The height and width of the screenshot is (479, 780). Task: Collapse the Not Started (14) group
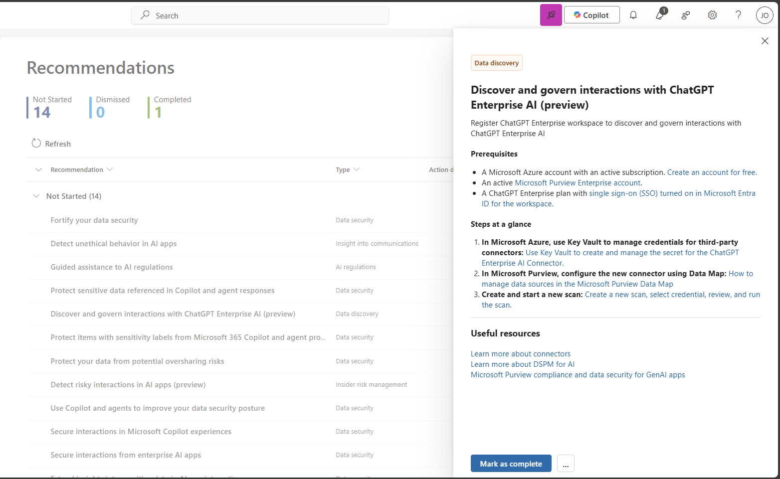[36, 196]
